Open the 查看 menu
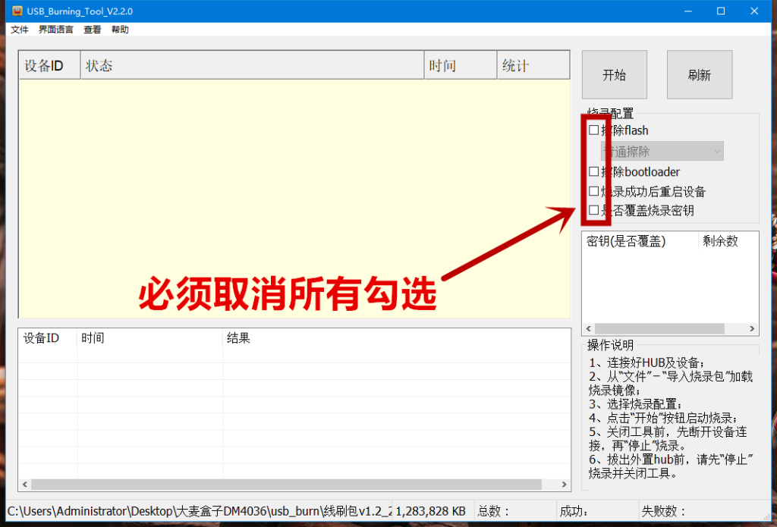The height and width of the screenshot is (527, 777). point(93,30)
